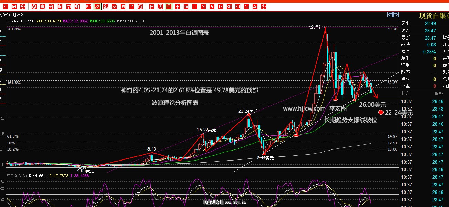The height and width of the screenshot is (207, 449).
Task: Select the 15-minute period button
Action: [x=221, y=7]
